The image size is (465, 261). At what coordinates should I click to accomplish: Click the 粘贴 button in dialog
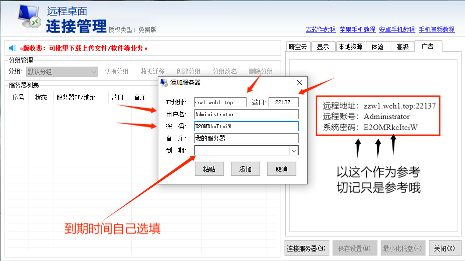tap(209, 169)
